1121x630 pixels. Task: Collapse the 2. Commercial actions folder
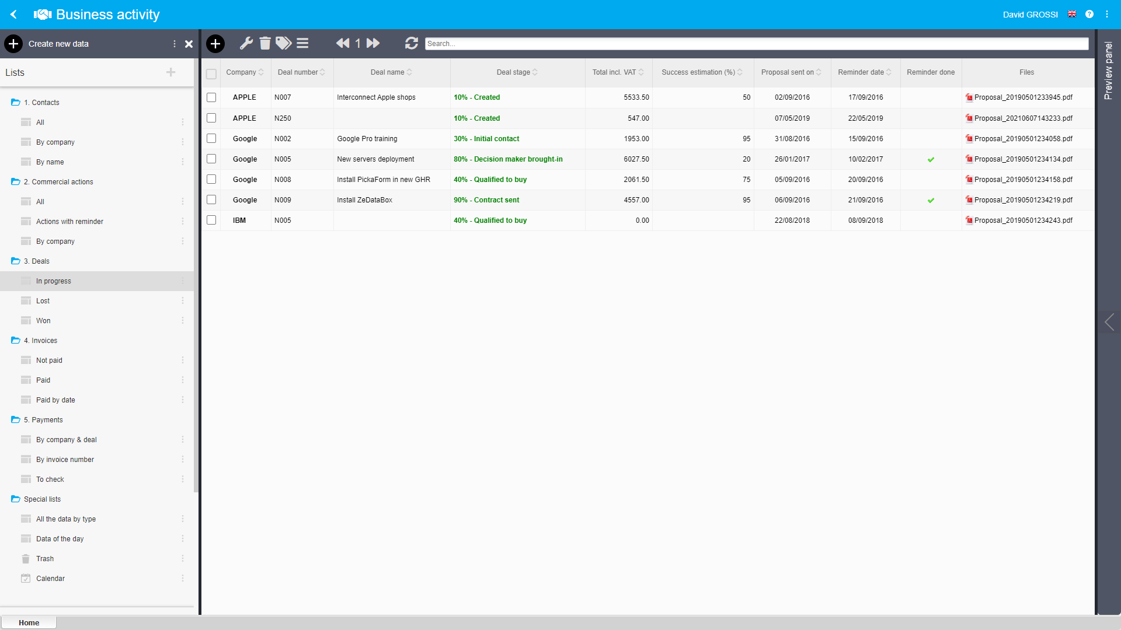click(x=16, y=182)
